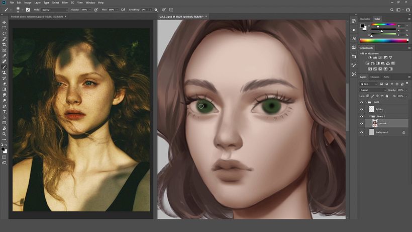Screen dimensions: 412x232
Task: Select the History Brush tool
Action: pyautogui.click(x=4, y=78)
